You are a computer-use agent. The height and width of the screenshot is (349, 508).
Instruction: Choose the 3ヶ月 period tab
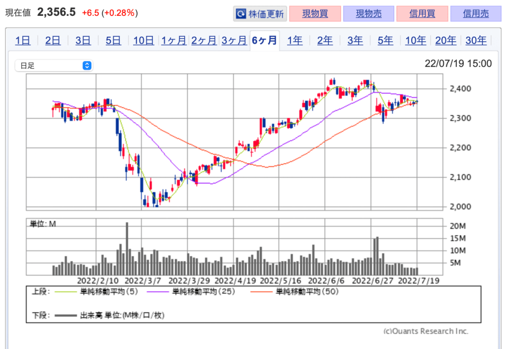click(x=234, y=41)
